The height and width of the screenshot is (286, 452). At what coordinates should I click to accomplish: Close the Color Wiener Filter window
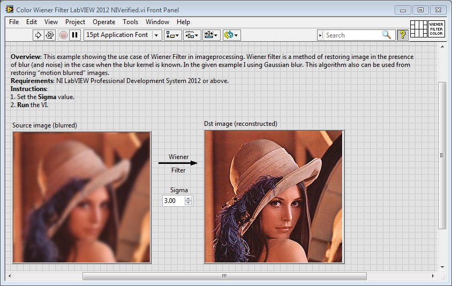point(438,10)
